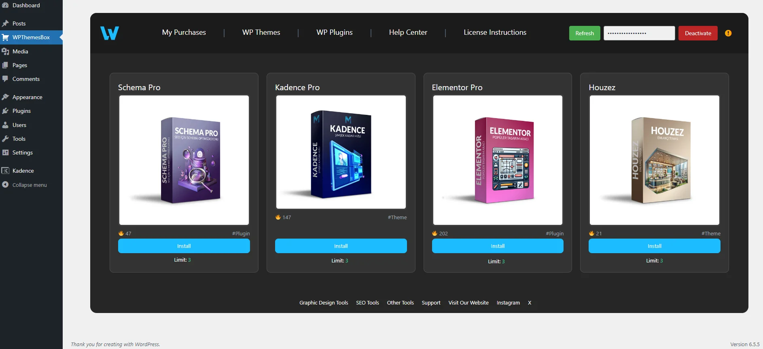Install the Houzez theme
Viewport: 763px width, 349px height.
tap(655, 246)
